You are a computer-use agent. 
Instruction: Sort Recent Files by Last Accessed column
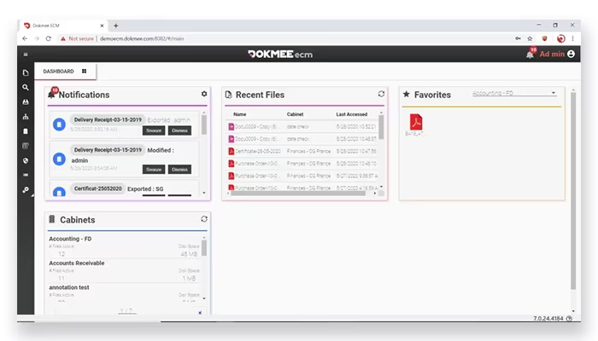tap(352, 114)
